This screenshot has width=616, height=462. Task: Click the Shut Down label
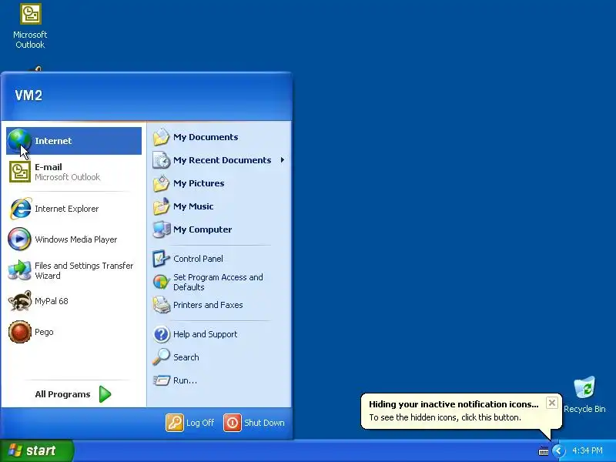pos(264,423)
